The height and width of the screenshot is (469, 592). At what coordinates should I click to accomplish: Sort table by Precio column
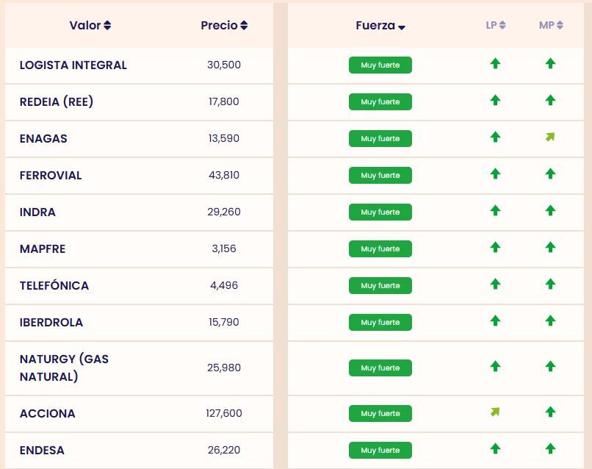pos(224,26)
